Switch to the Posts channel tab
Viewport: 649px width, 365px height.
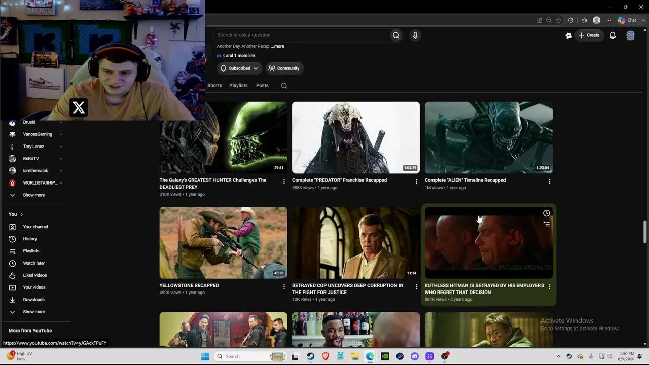click(x=262, y=86)
